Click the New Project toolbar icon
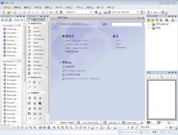The height and width of the screenshot is (135, 178). coord(4,12)
